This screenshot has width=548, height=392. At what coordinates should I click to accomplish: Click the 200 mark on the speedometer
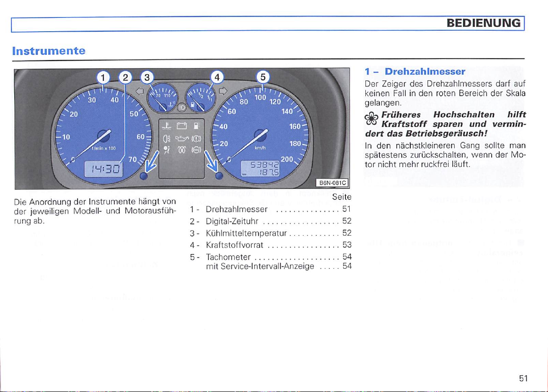tap(287, 159)
